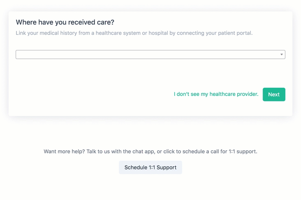Click the "Where have you received care?" heading

tap(65, 23)
